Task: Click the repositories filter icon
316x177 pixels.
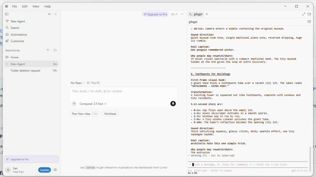Action: click(x=48, y=50)
